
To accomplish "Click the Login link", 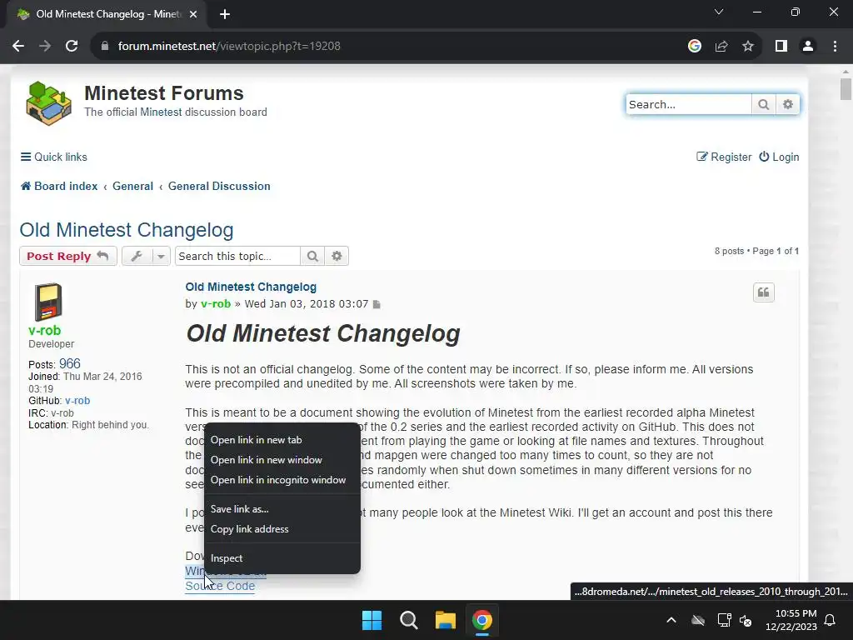I will pos(779,157).
